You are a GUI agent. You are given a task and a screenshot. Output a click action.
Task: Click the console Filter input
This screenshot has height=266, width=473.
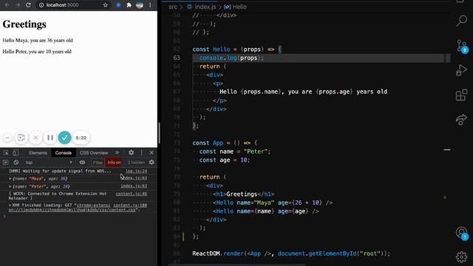98,163
